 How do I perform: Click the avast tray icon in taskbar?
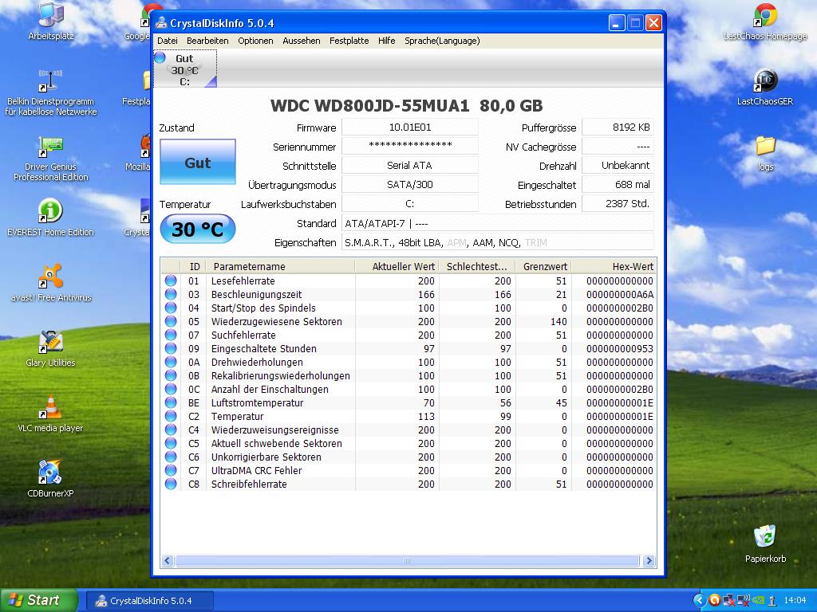(x=715, y=600)
